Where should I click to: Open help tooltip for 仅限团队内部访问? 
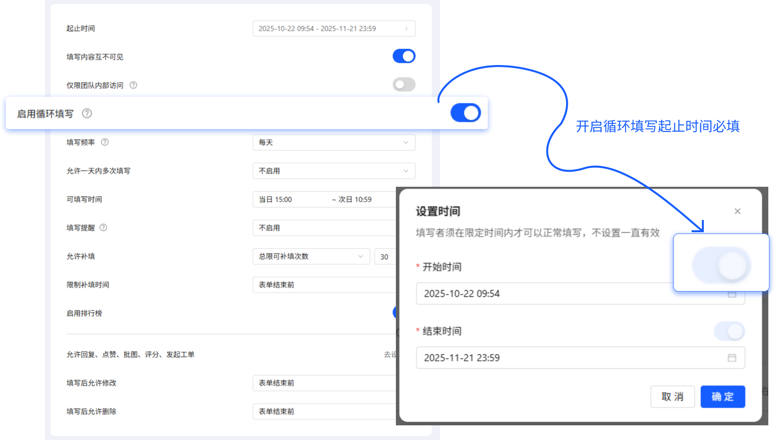(133, 85)
